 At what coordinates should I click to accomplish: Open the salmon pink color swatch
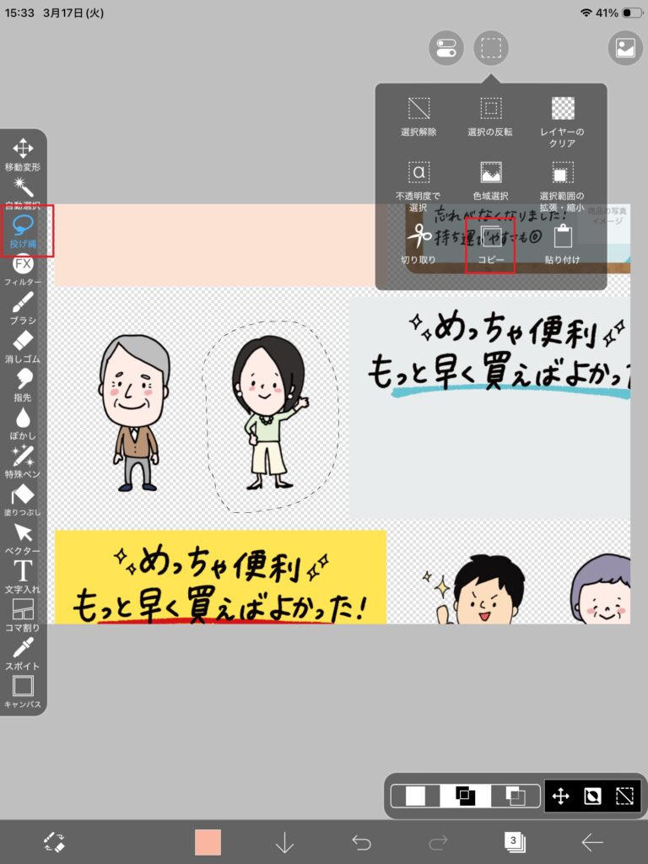click(x=208, y=841)
